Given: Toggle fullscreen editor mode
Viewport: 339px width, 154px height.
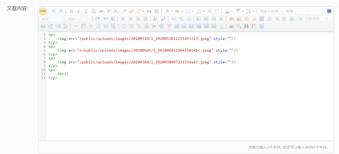Looking at the screenshot, I should click(329, 11).
